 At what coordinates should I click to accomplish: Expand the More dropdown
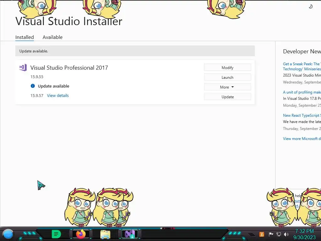coord(228,87)
